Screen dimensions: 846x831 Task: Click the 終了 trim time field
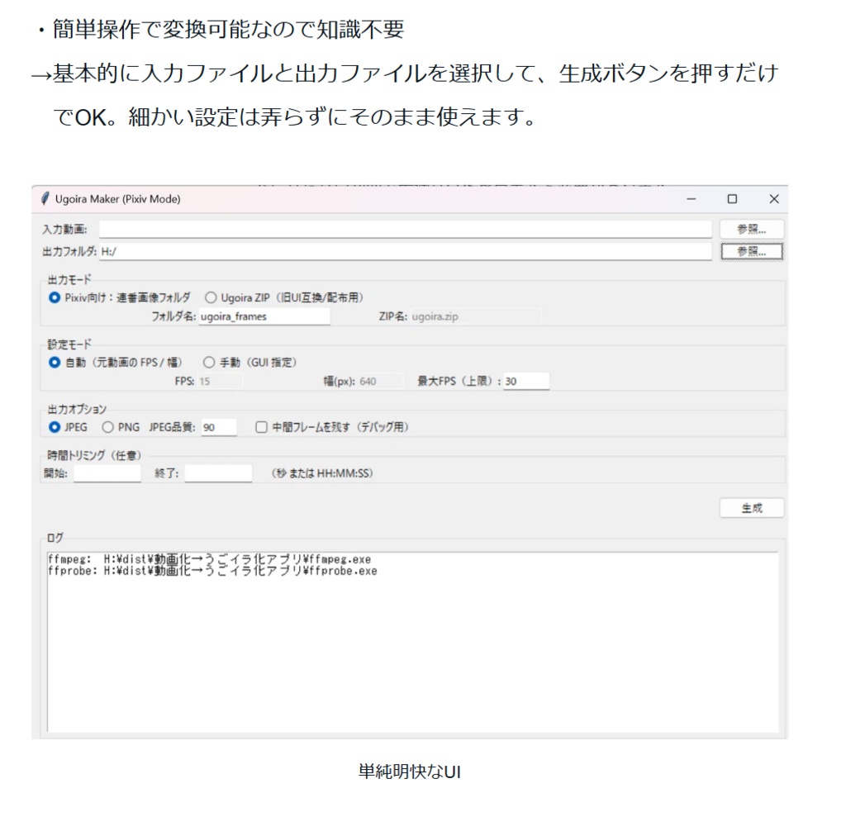tap(220, 472)
